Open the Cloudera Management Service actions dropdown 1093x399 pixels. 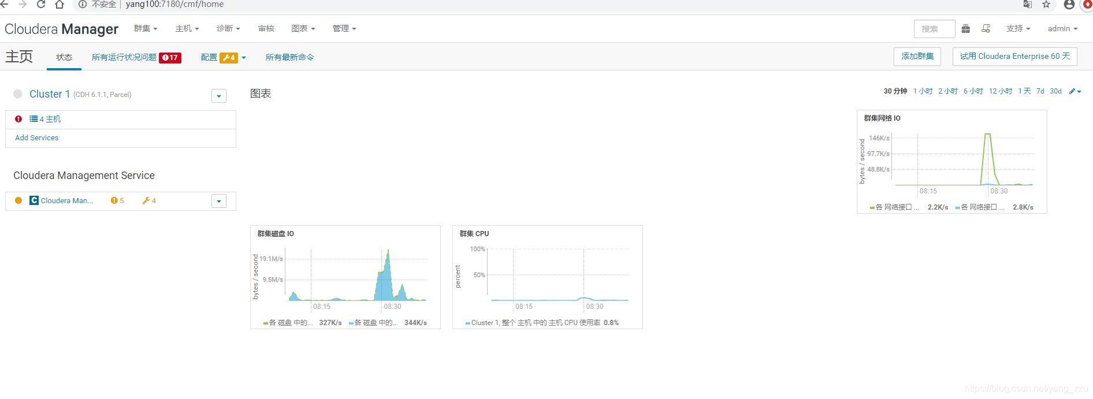point(219,201)
